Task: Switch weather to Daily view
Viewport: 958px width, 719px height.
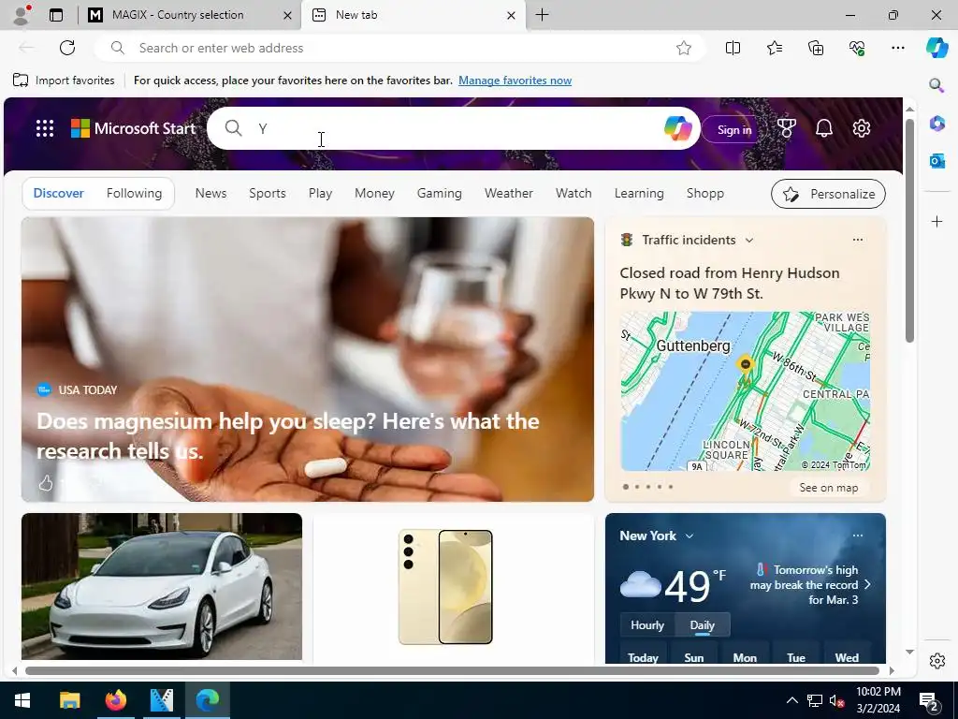Action: [x=702, y=624]
